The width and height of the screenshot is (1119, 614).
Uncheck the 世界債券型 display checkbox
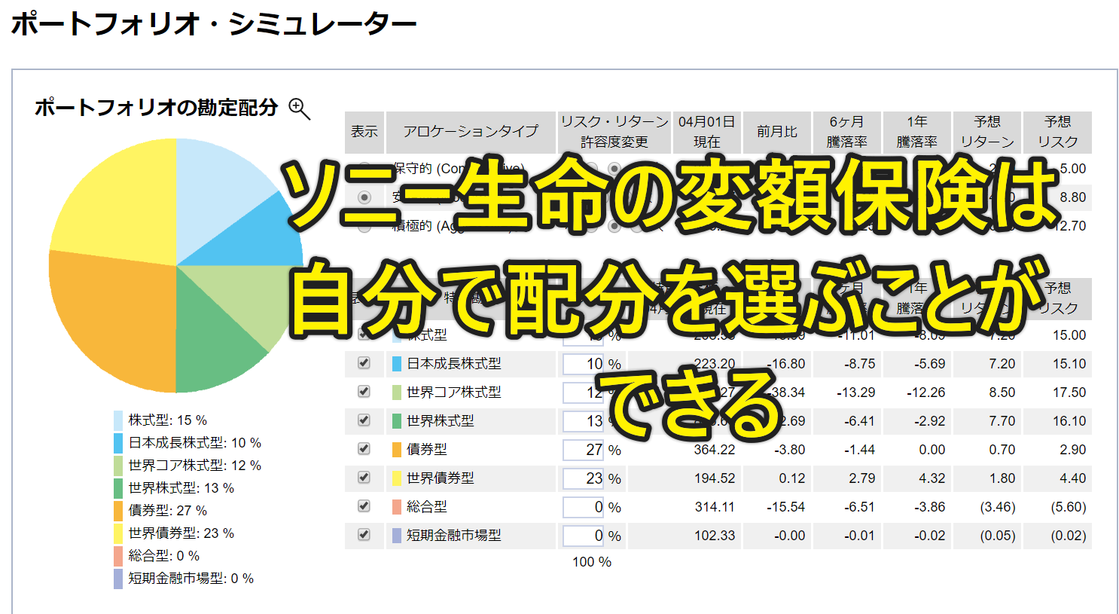pos(364,478)
